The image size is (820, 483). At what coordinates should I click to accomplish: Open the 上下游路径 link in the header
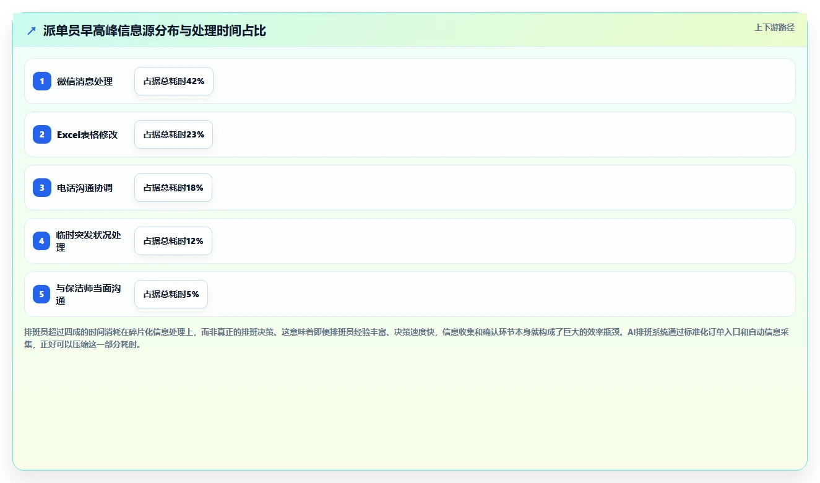click(x=774, y=27)
